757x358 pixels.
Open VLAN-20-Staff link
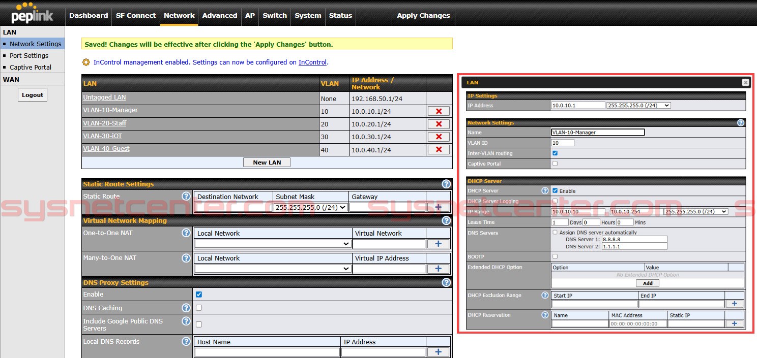(x=105, y=123)
